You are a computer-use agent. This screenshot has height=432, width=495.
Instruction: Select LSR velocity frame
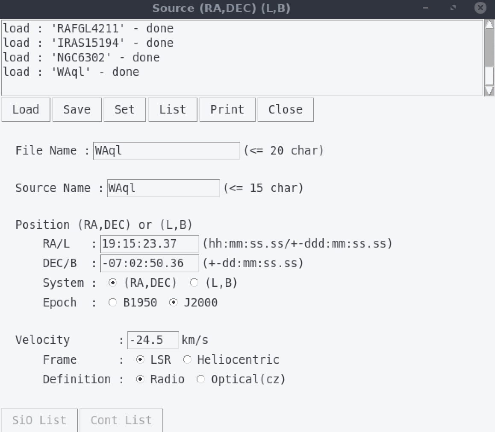pos(140,360)
